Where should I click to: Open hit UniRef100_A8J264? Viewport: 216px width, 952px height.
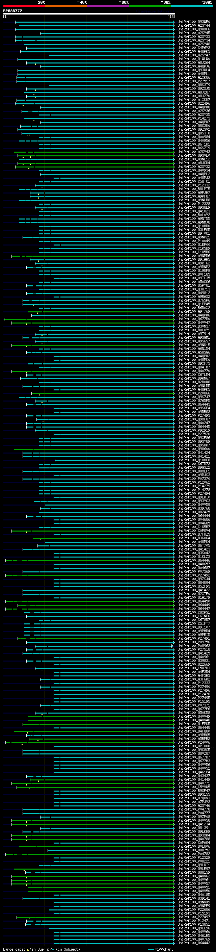coord(193,63)
